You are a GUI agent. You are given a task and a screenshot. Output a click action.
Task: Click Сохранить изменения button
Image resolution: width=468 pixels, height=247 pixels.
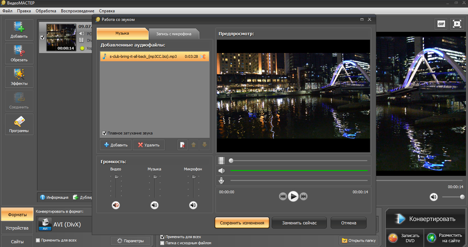point(242,223)
